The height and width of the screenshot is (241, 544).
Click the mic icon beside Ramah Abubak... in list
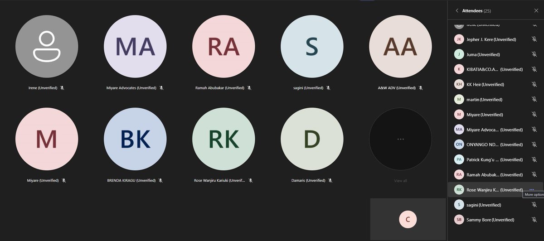pyautogui.click(x=534, y=174)
